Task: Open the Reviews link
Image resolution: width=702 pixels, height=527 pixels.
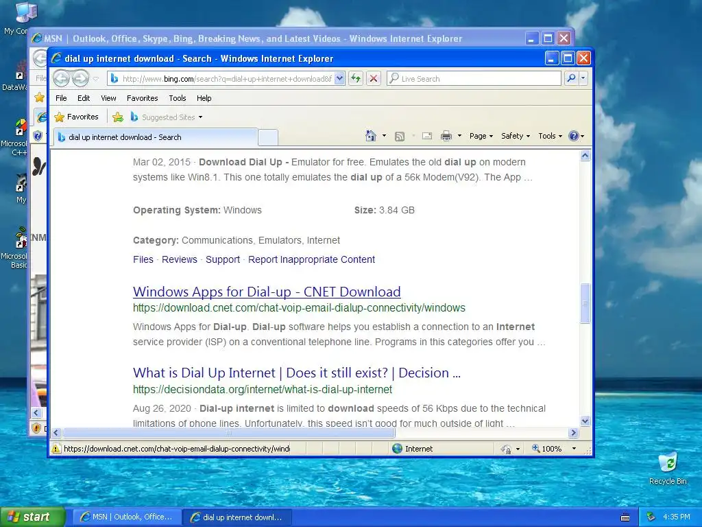Action: pyautogui.click(x=180, y=259)
